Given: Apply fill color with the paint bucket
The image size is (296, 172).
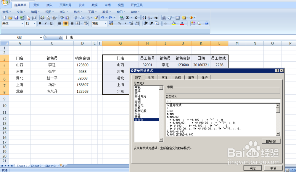Looking at the screenshot, I should 174,23.
